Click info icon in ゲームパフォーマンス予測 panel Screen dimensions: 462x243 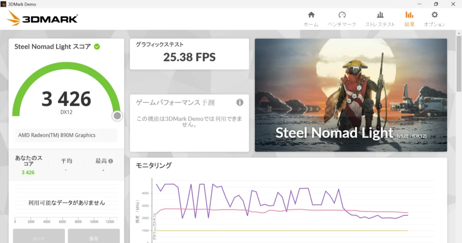tap(240, 102)
